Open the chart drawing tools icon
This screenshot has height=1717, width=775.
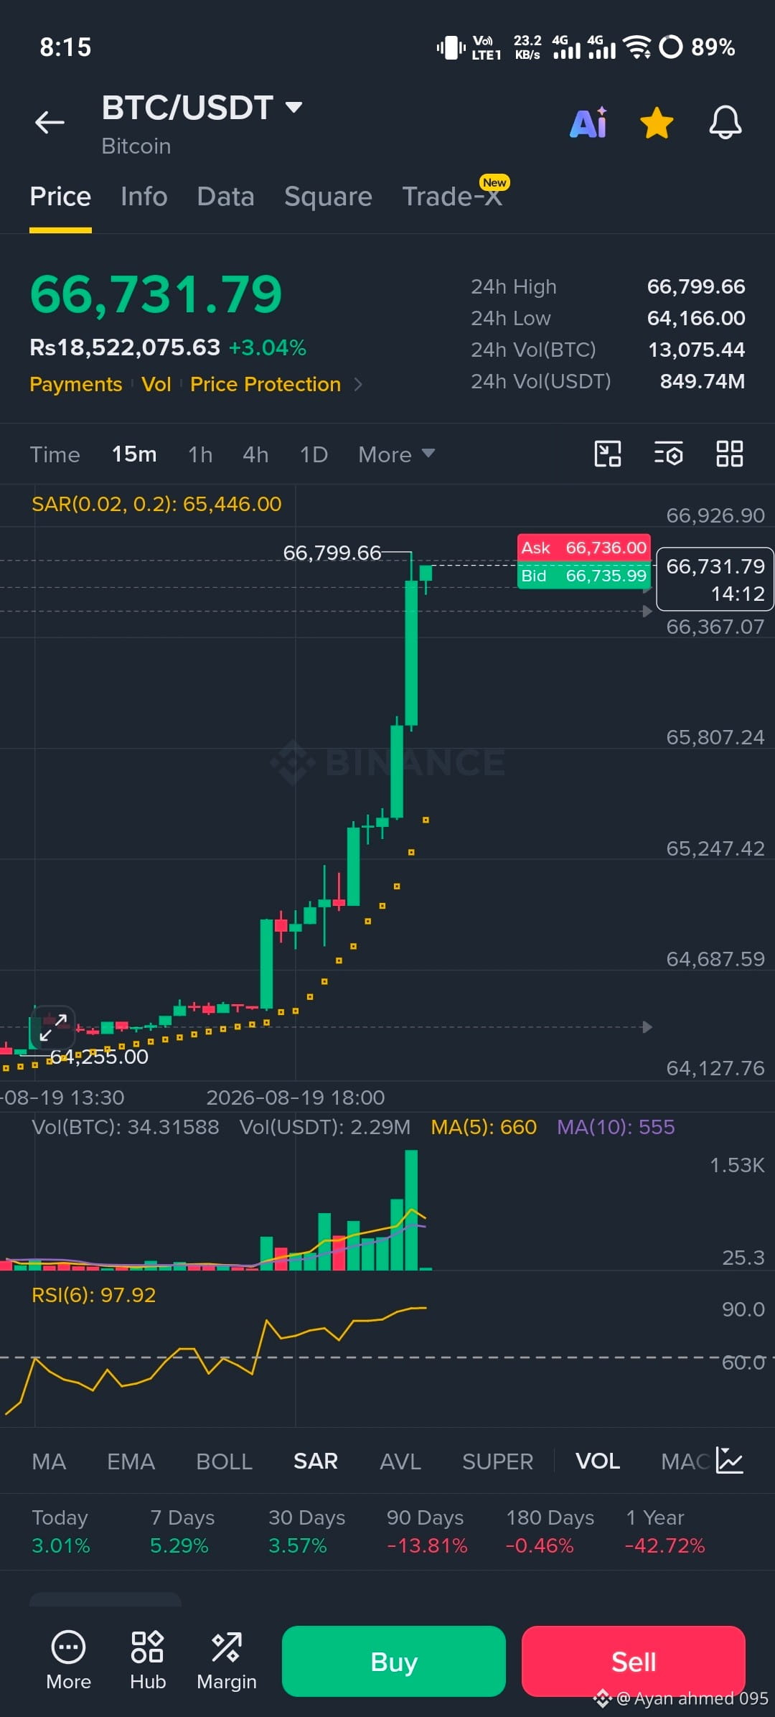pyautogui.click(x=608, y=454)
